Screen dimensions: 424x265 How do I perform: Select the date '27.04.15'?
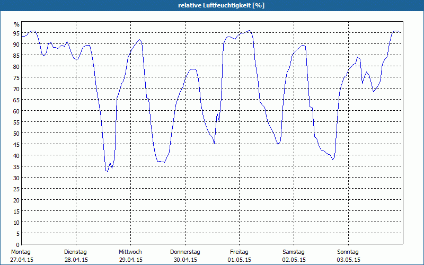click(22, 260)
